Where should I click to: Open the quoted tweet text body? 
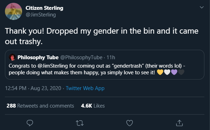[97, 69]
